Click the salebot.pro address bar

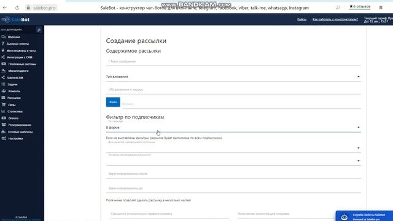(x=44, y=8)
